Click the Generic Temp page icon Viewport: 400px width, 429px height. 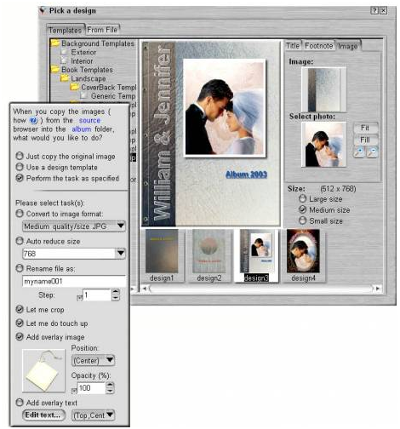[84, 96]
